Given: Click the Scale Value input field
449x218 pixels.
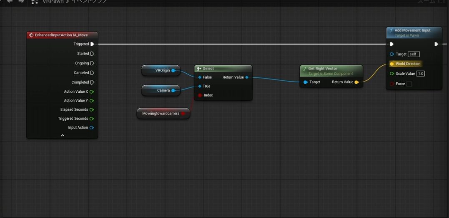Looking at the screenshot, I should point(421,74).
